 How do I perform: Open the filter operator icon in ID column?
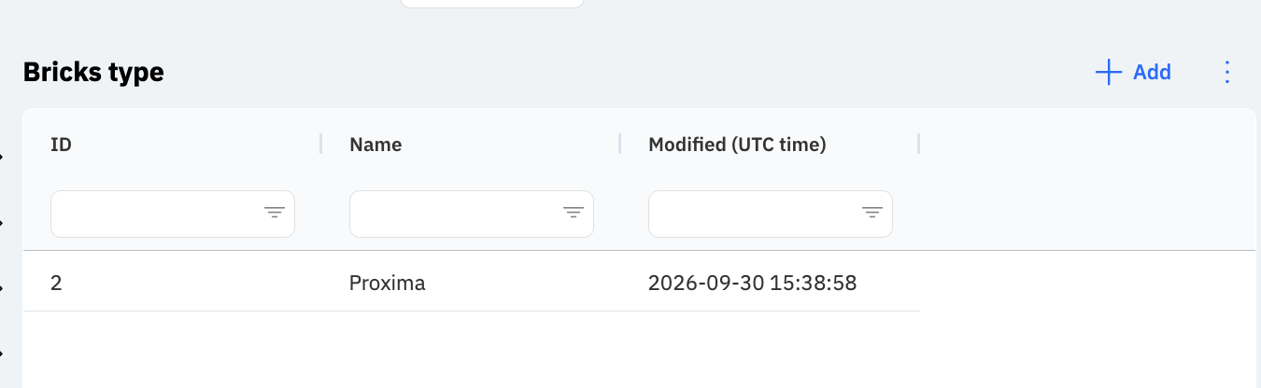[x=275, y=214]
